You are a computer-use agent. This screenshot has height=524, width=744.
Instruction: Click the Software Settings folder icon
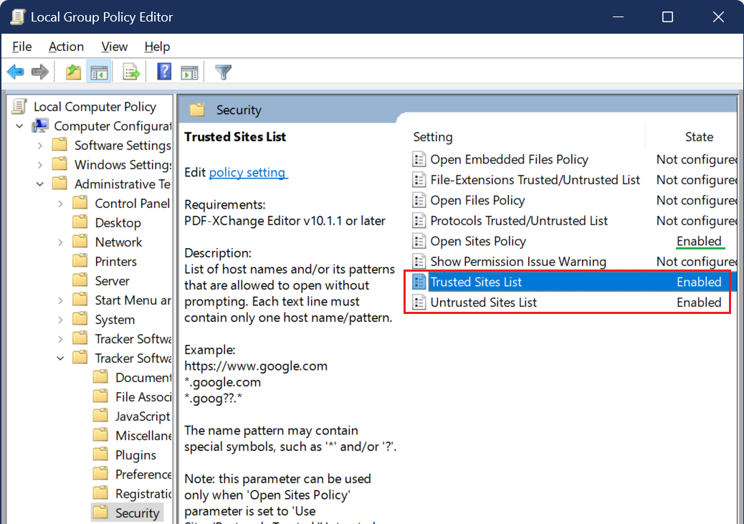59,144
